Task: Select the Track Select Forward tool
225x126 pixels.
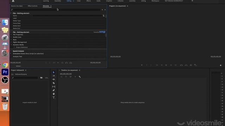Action: pos(54,76)
